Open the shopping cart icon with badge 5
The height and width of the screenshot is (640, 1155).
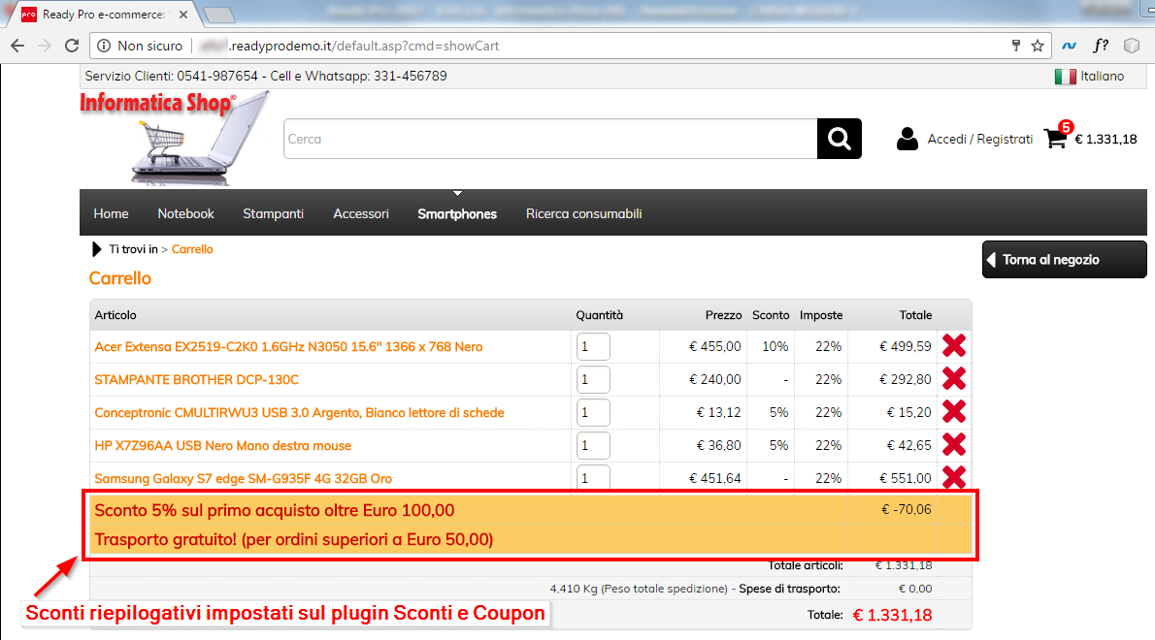(x=1057, y=137)
